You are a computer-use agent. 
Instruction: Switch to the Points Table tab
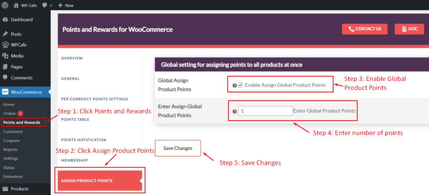(x=75, y=119)
